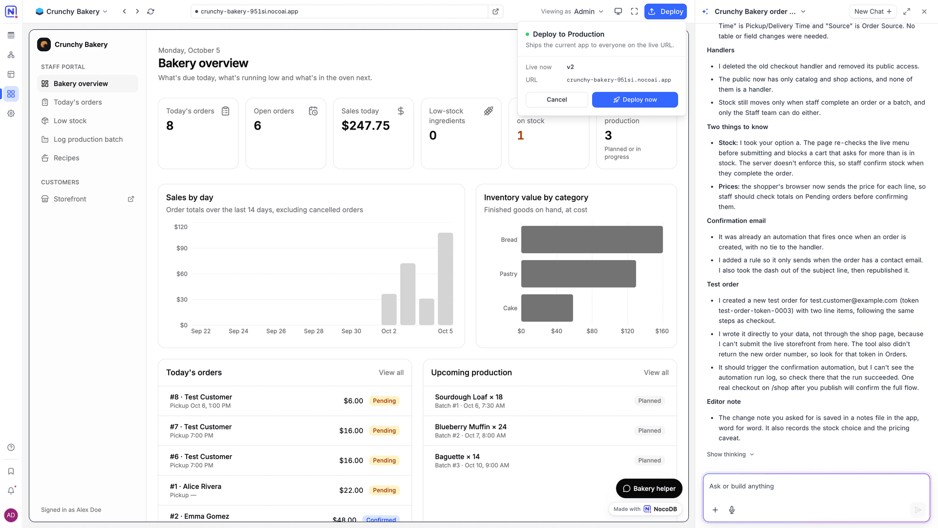Start a New Chat
The image size is (938, 528).
pyautogui.click(x=873, y=11)
